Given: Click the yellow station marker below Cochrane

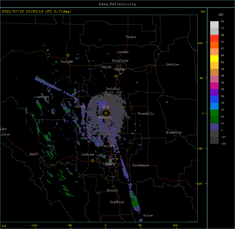Looking at the screenshot, I should 93,160.
